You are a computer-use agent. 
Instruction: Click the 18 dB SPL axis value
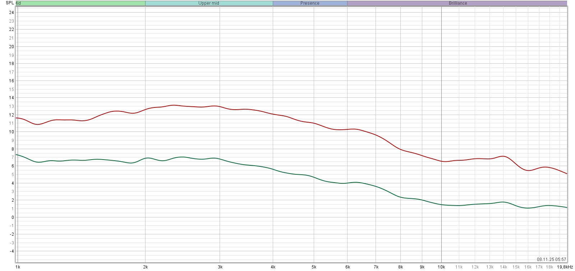click(x=11, y=64)
